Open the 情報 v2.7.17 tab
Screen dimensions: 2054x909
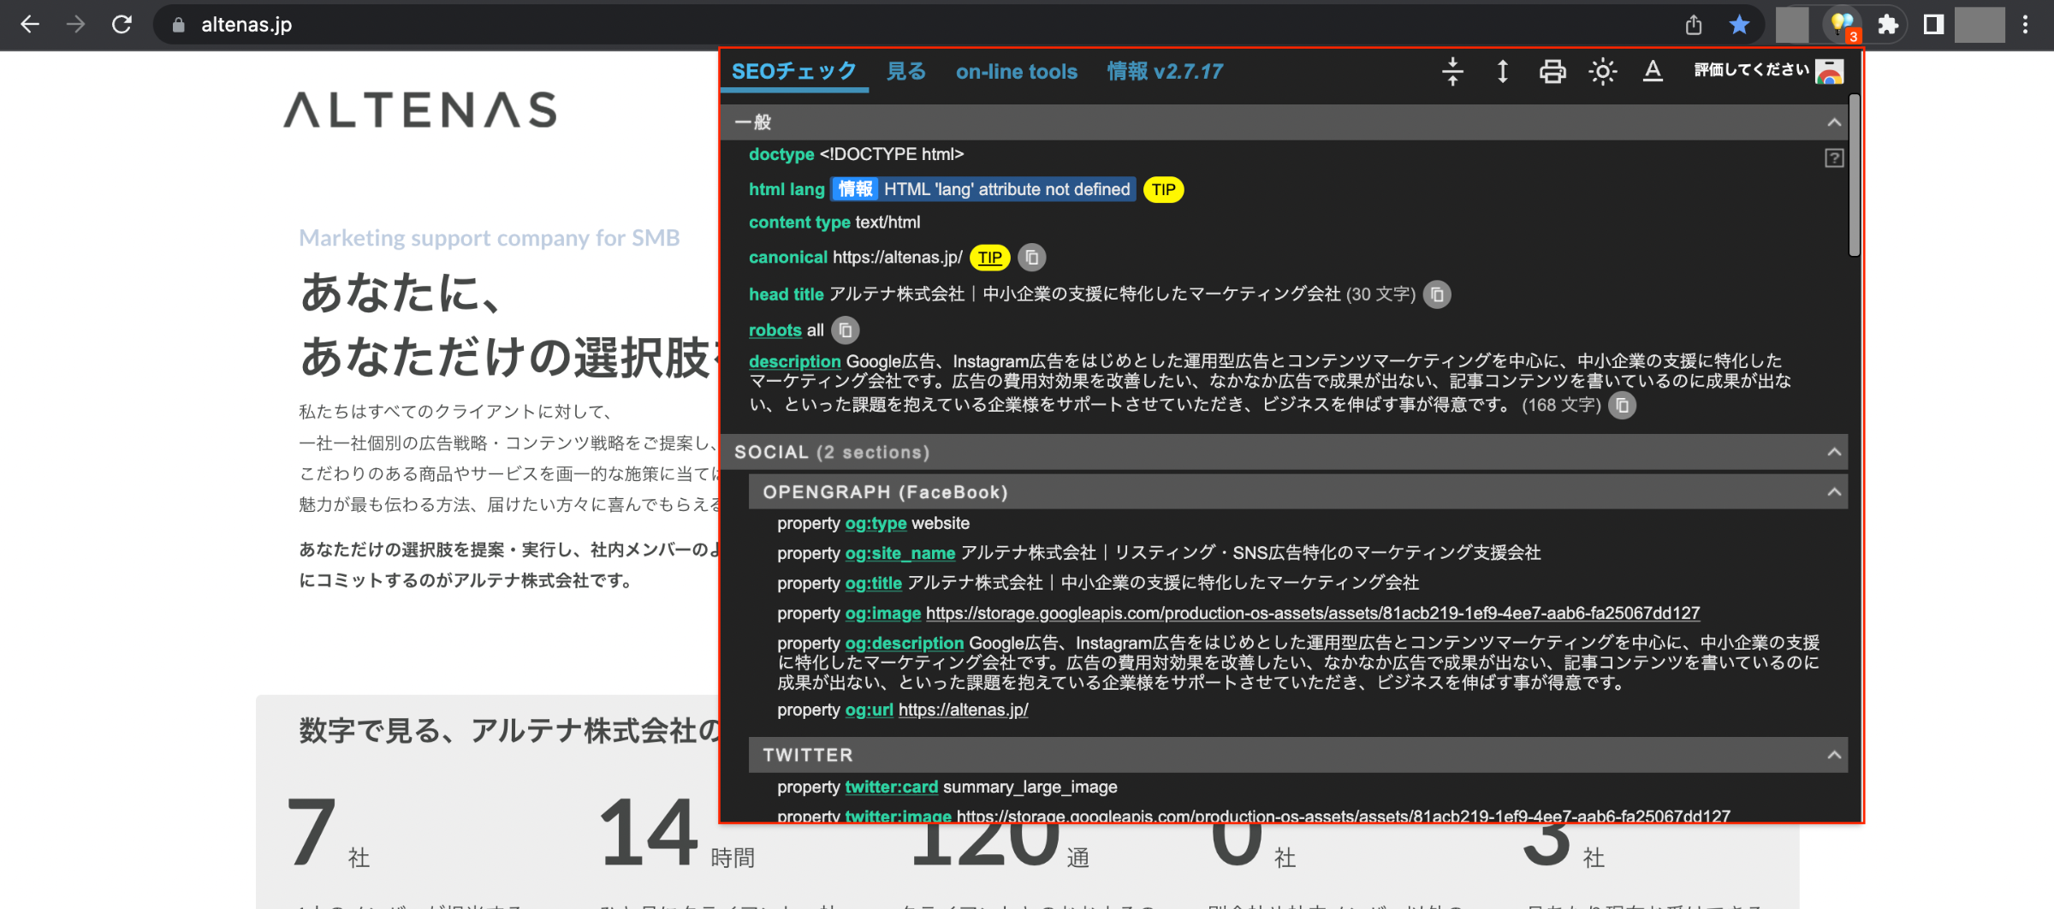(1165, 71)
